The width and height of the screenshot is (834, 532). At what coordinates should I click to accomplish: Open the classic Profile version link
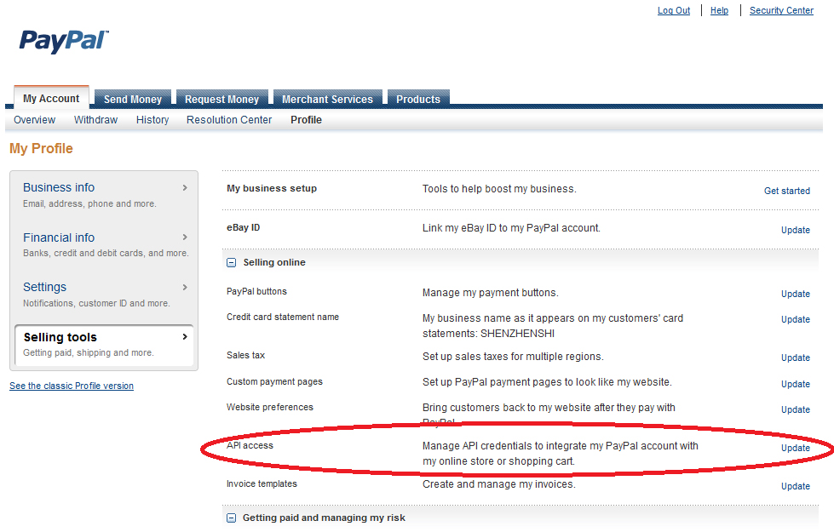72,386
